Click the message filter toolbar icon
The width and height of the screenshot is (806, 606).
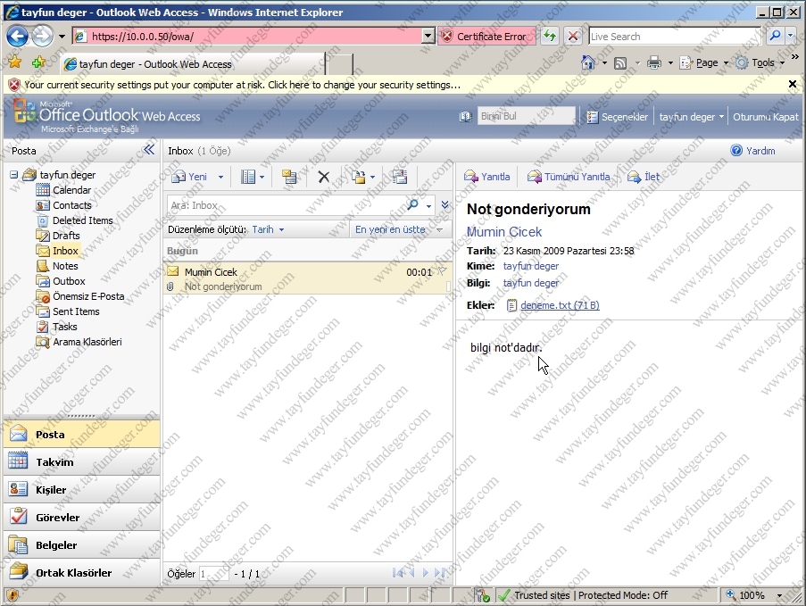(399, 177)
